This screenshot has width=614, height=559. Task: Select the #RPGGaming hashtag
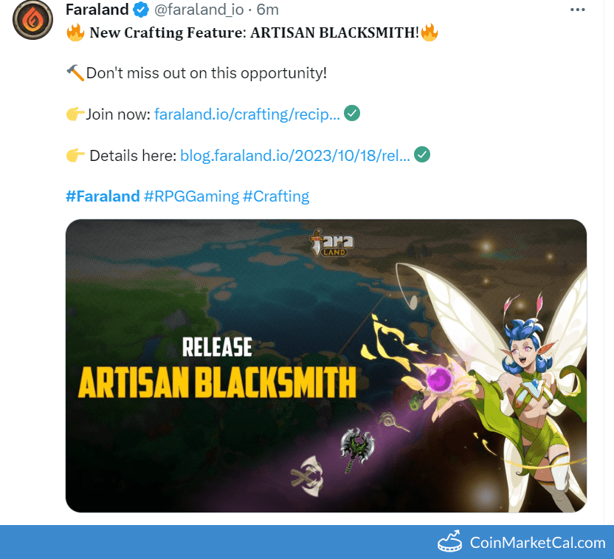191,196
